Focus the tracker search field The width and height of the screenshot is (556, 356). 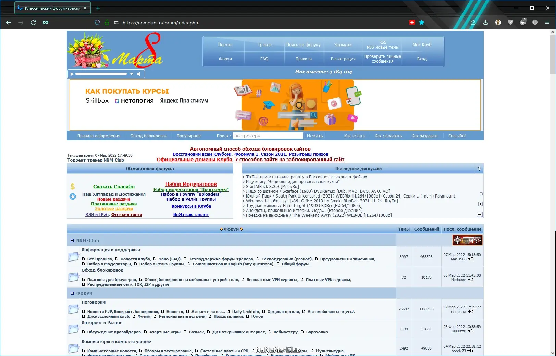(x=268, y=136)
